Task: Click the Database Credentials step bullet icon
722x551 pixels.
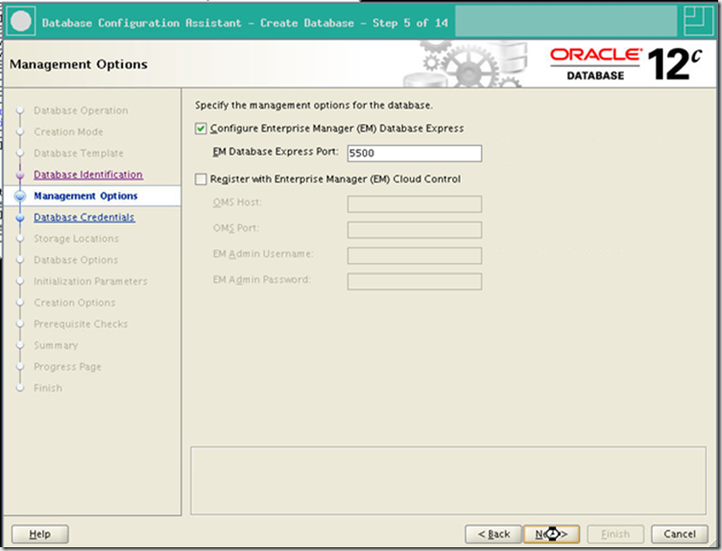Action: click(x=20, y=217)
